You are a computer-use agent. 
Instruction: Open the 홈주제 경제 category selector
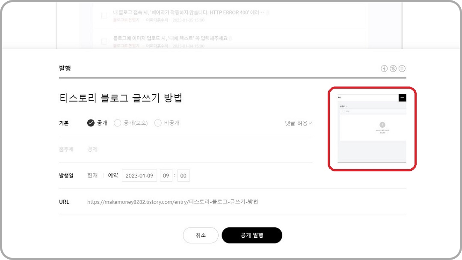(92, 149)
